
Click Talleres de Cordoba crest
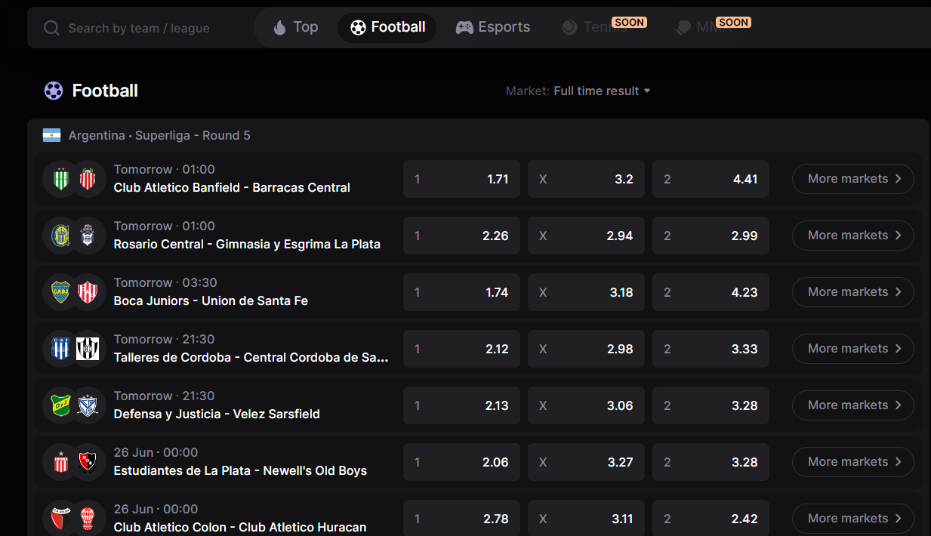60,349
